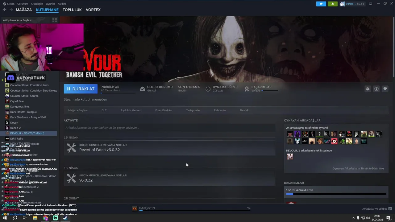Open the Arkadaşlar menu
This screenshot has height=222, width=395.
37,4
